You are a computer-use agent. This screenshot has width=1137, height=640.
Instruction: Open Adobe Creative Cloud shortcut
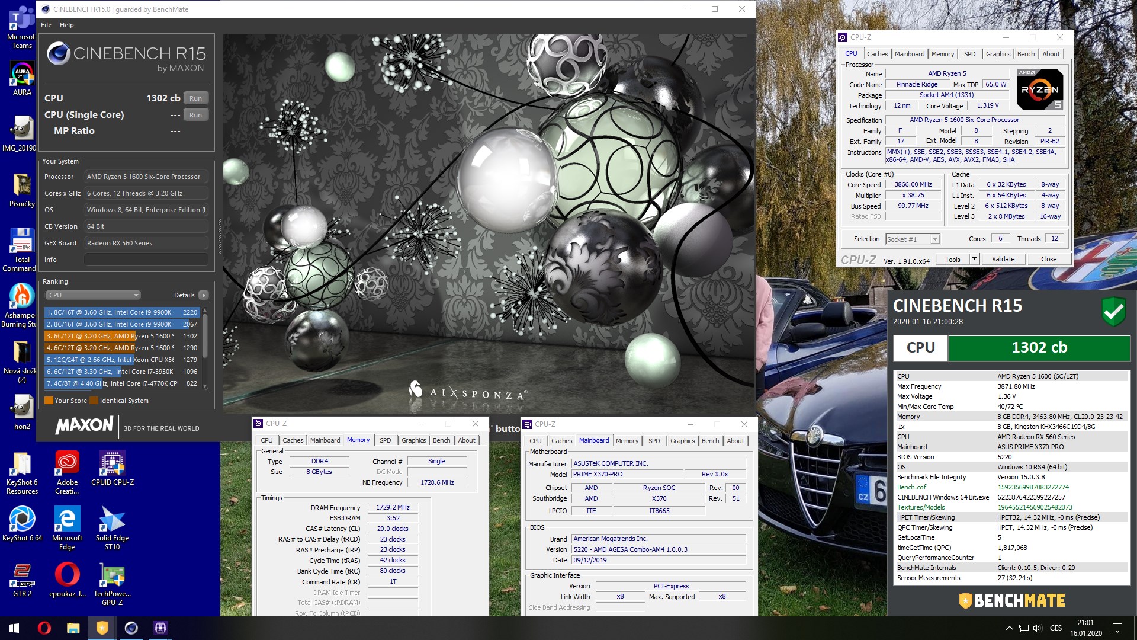point(67,473)
